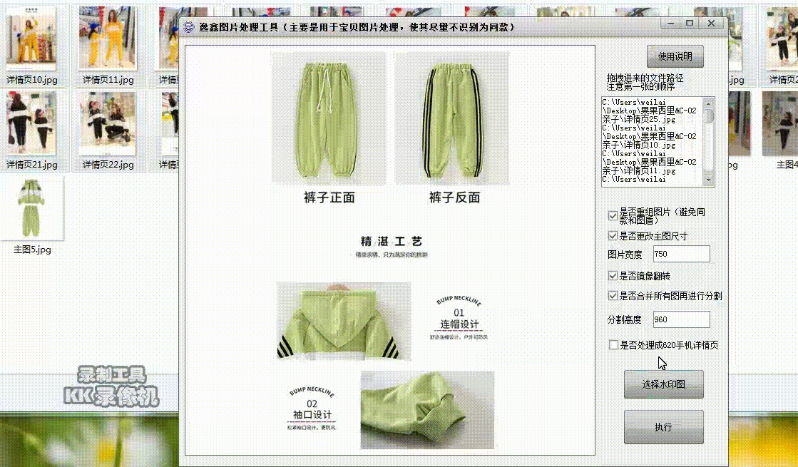The width and height of the screenshot is (798, 467).
Task: Select 主图5.jpg thumbnail in the folder window
Action: click(x=31, y=207)
